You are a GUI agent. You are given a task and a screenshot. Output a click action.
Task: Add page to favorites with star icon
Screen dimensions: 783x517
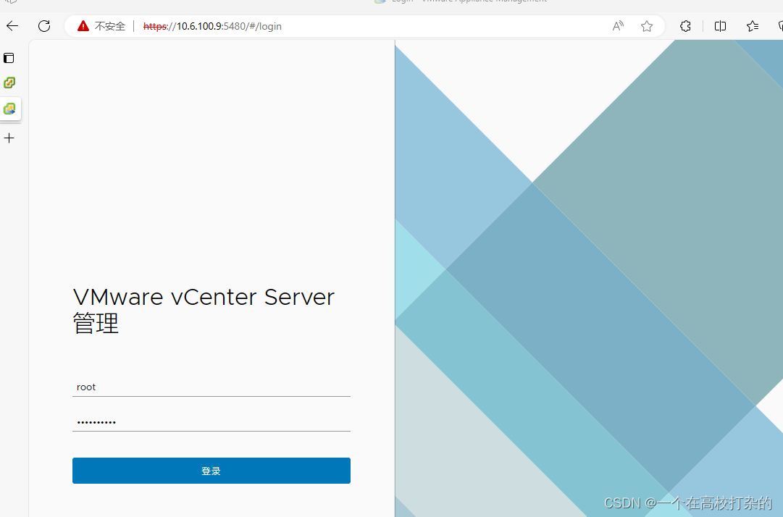click(647, 26)
